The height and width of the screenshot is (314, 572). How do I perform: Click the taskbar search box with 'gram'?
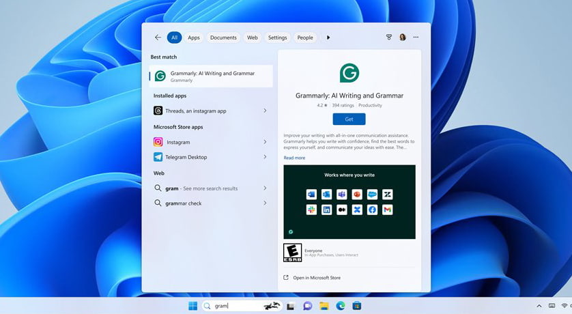(x=242, y=306)
